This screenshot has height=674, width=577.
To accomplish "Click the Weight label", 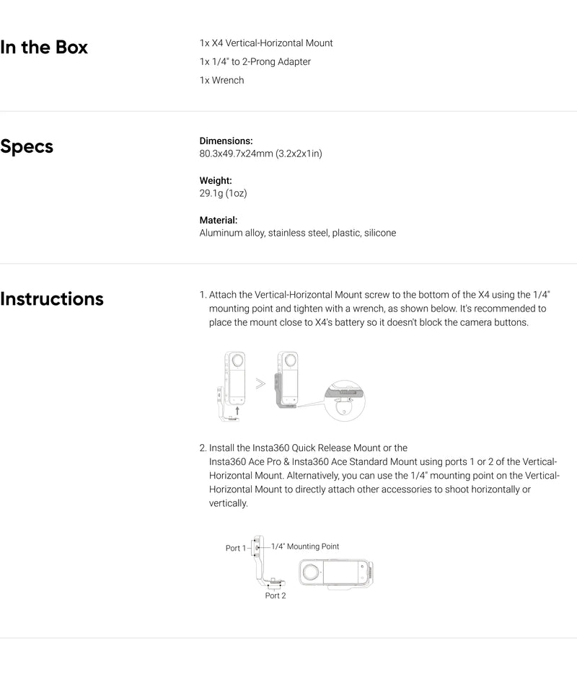I will [x=216, y=180].
